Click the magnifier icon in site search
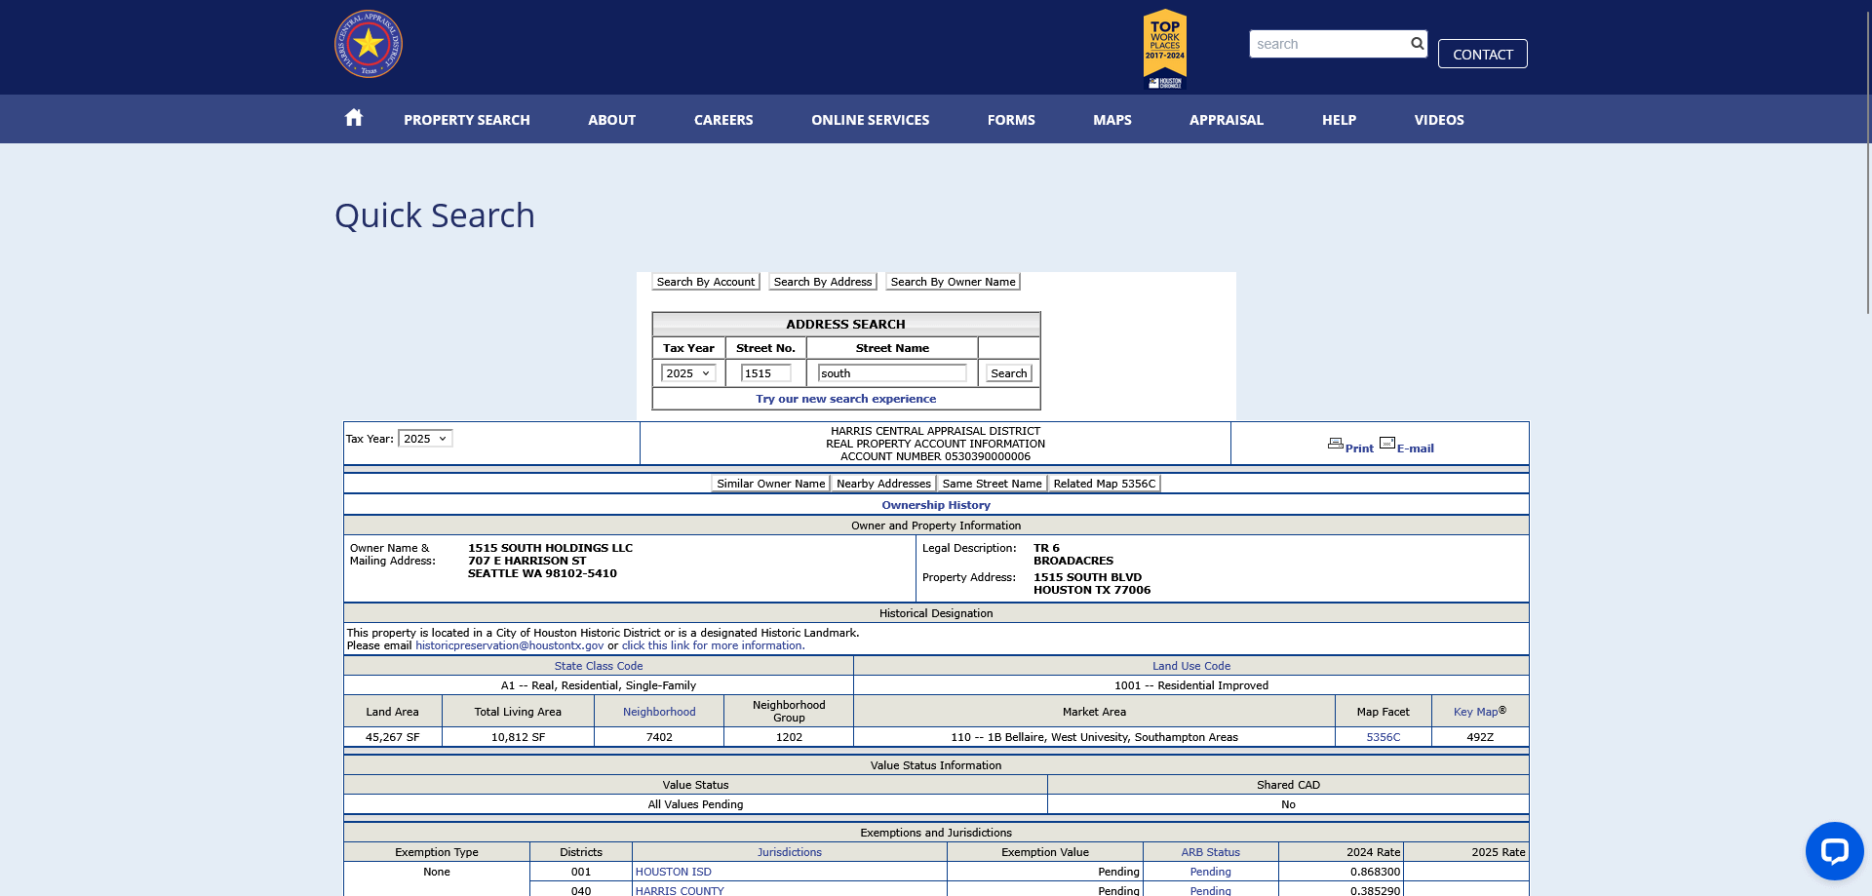This screenshot has height=896, width=1872. [x=1417, y=43]
